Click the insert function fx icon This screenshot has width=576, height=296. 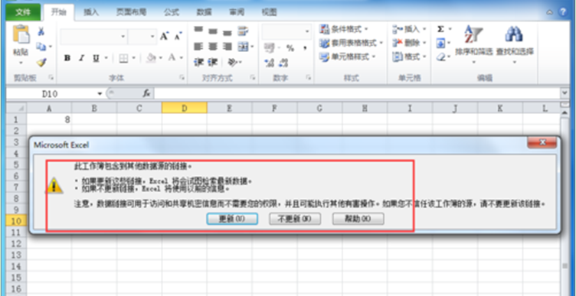click(146, 94)
